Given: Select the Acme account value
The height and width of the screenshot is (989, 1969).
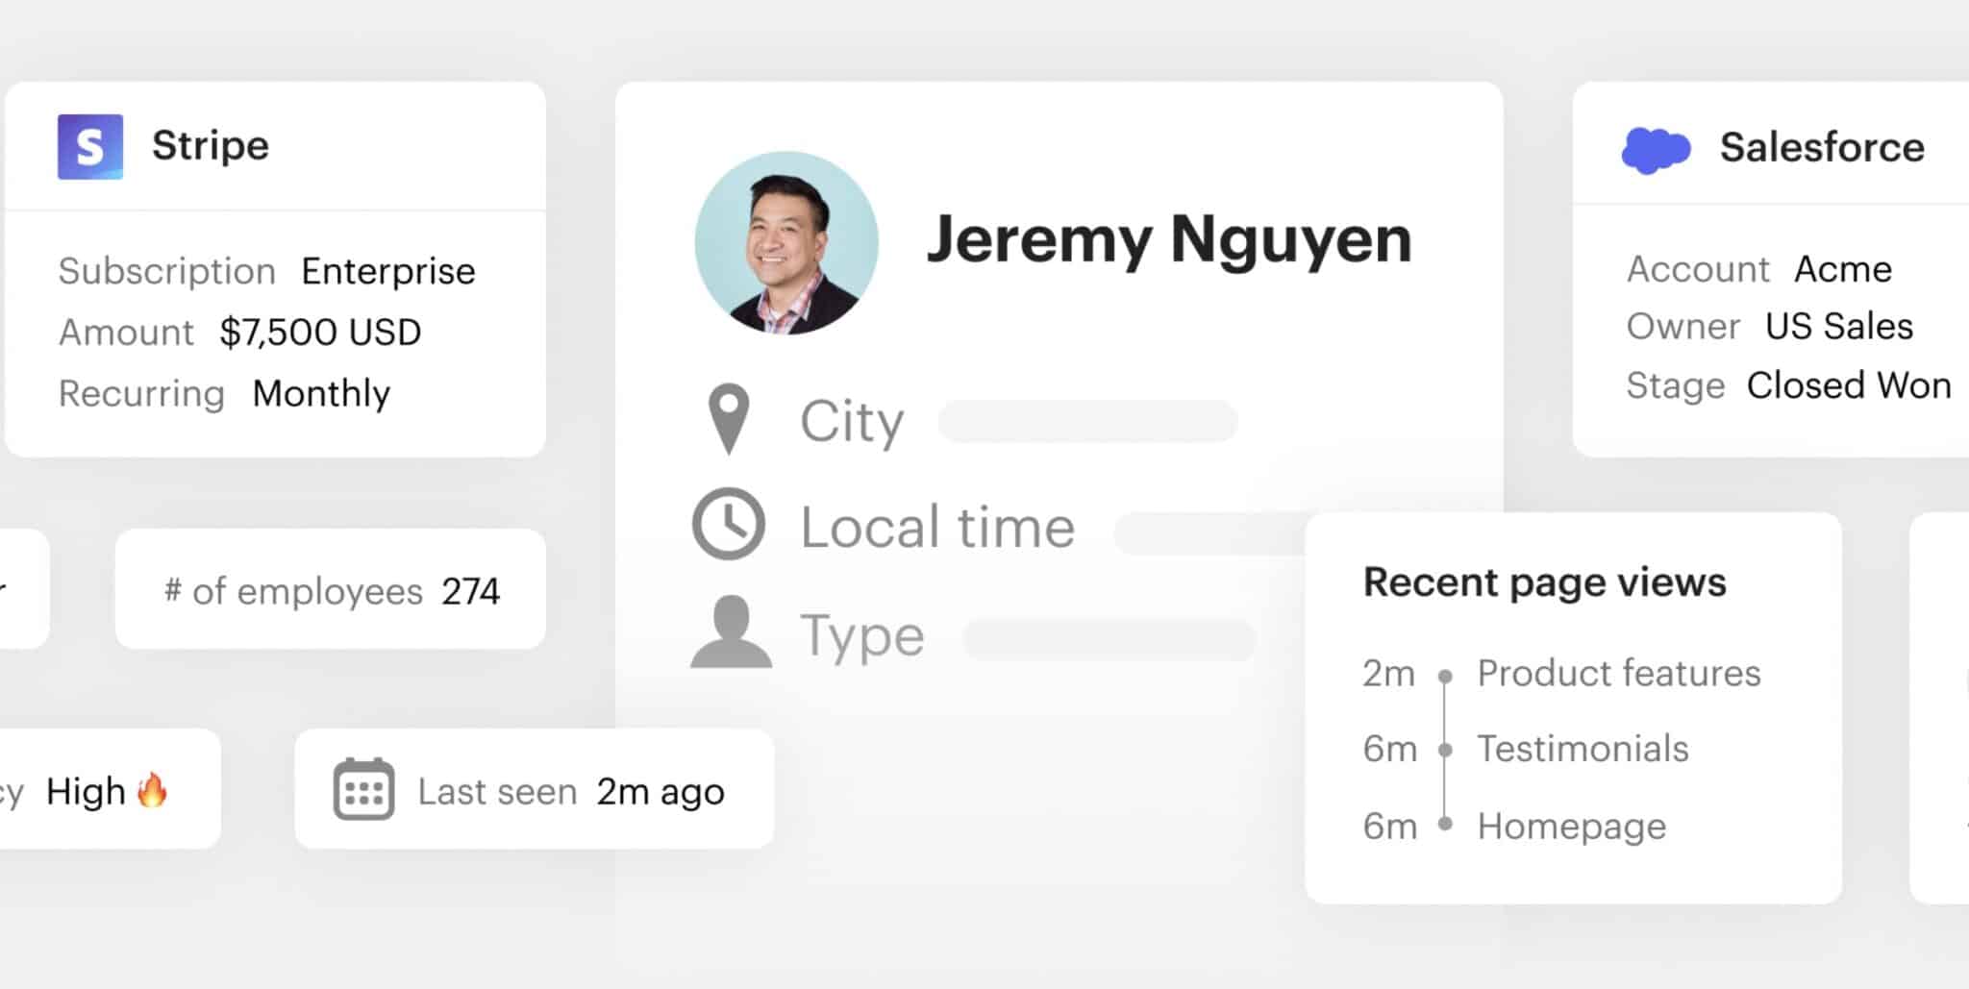Looking at the screenshot, I should [1843, 269].
